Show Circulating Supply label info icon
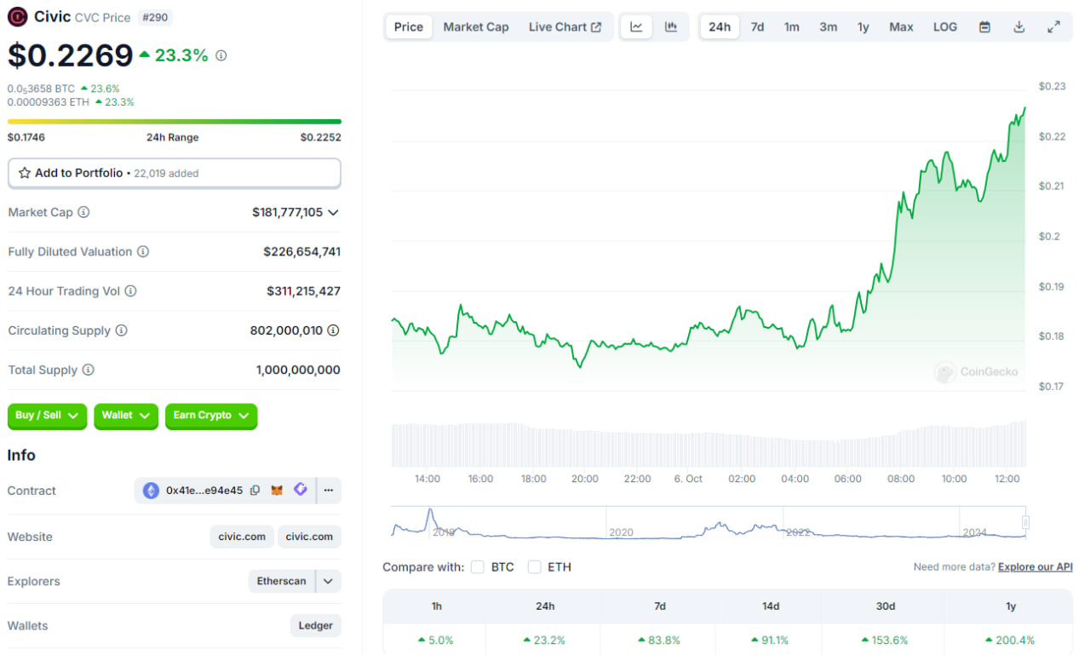 pos(121,330)
